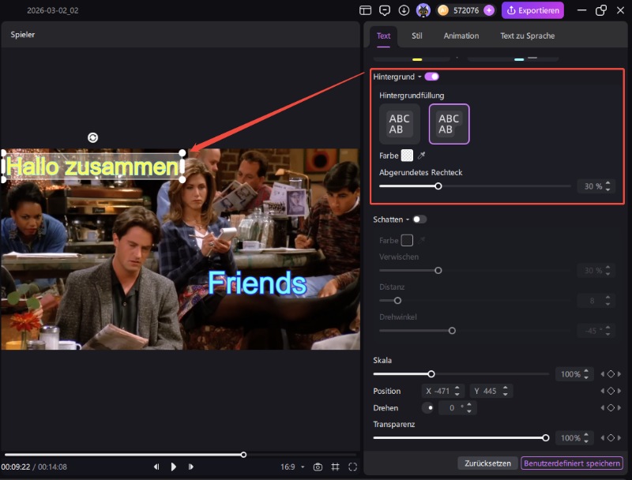This screenshot has width=632, height=480.
Task: Open the feedback message icon
Action: pyautogui.click(x=385, y=10)
